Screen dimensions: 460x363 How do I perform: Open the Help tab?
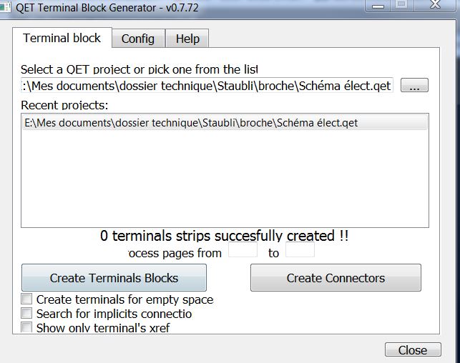coord(187,39)
